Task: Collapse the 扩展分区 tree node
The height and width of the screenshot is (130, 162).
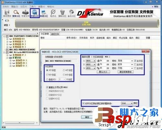Action: pos(7,58)
